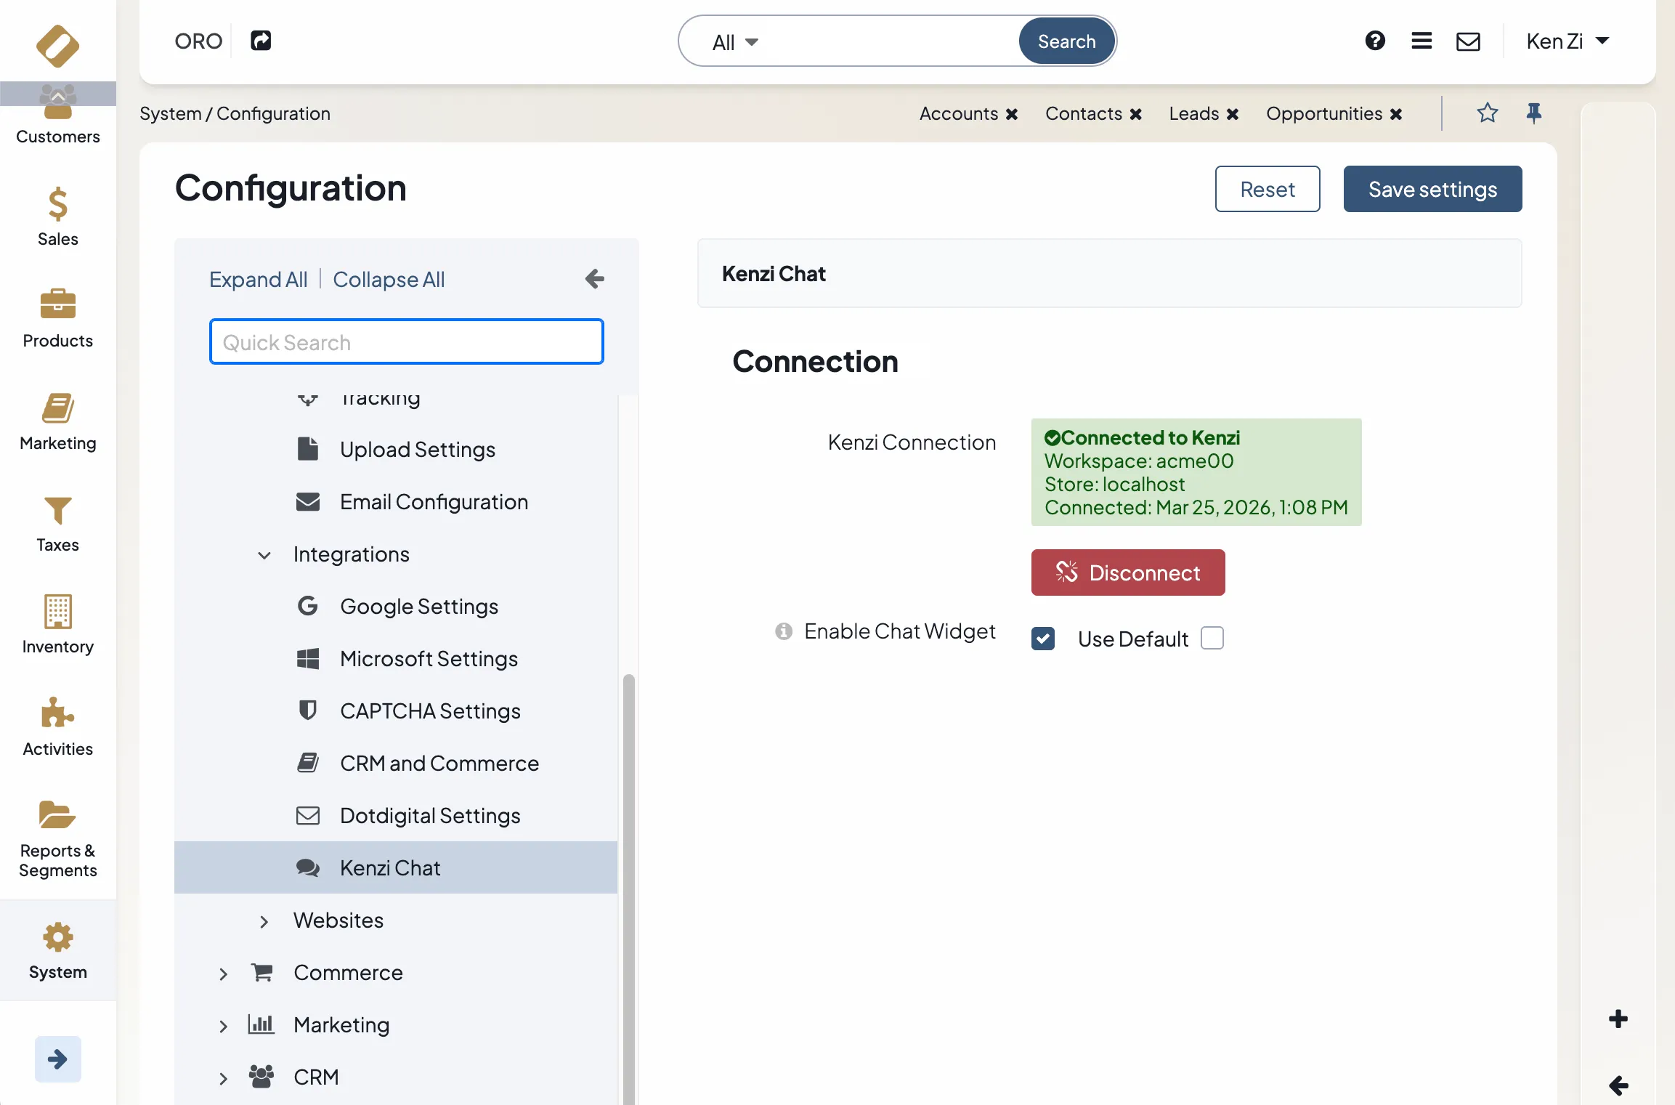Open the Inventory sidebar menu
The width and height of the screenshot is (1675, 1105).
point(58,625)
